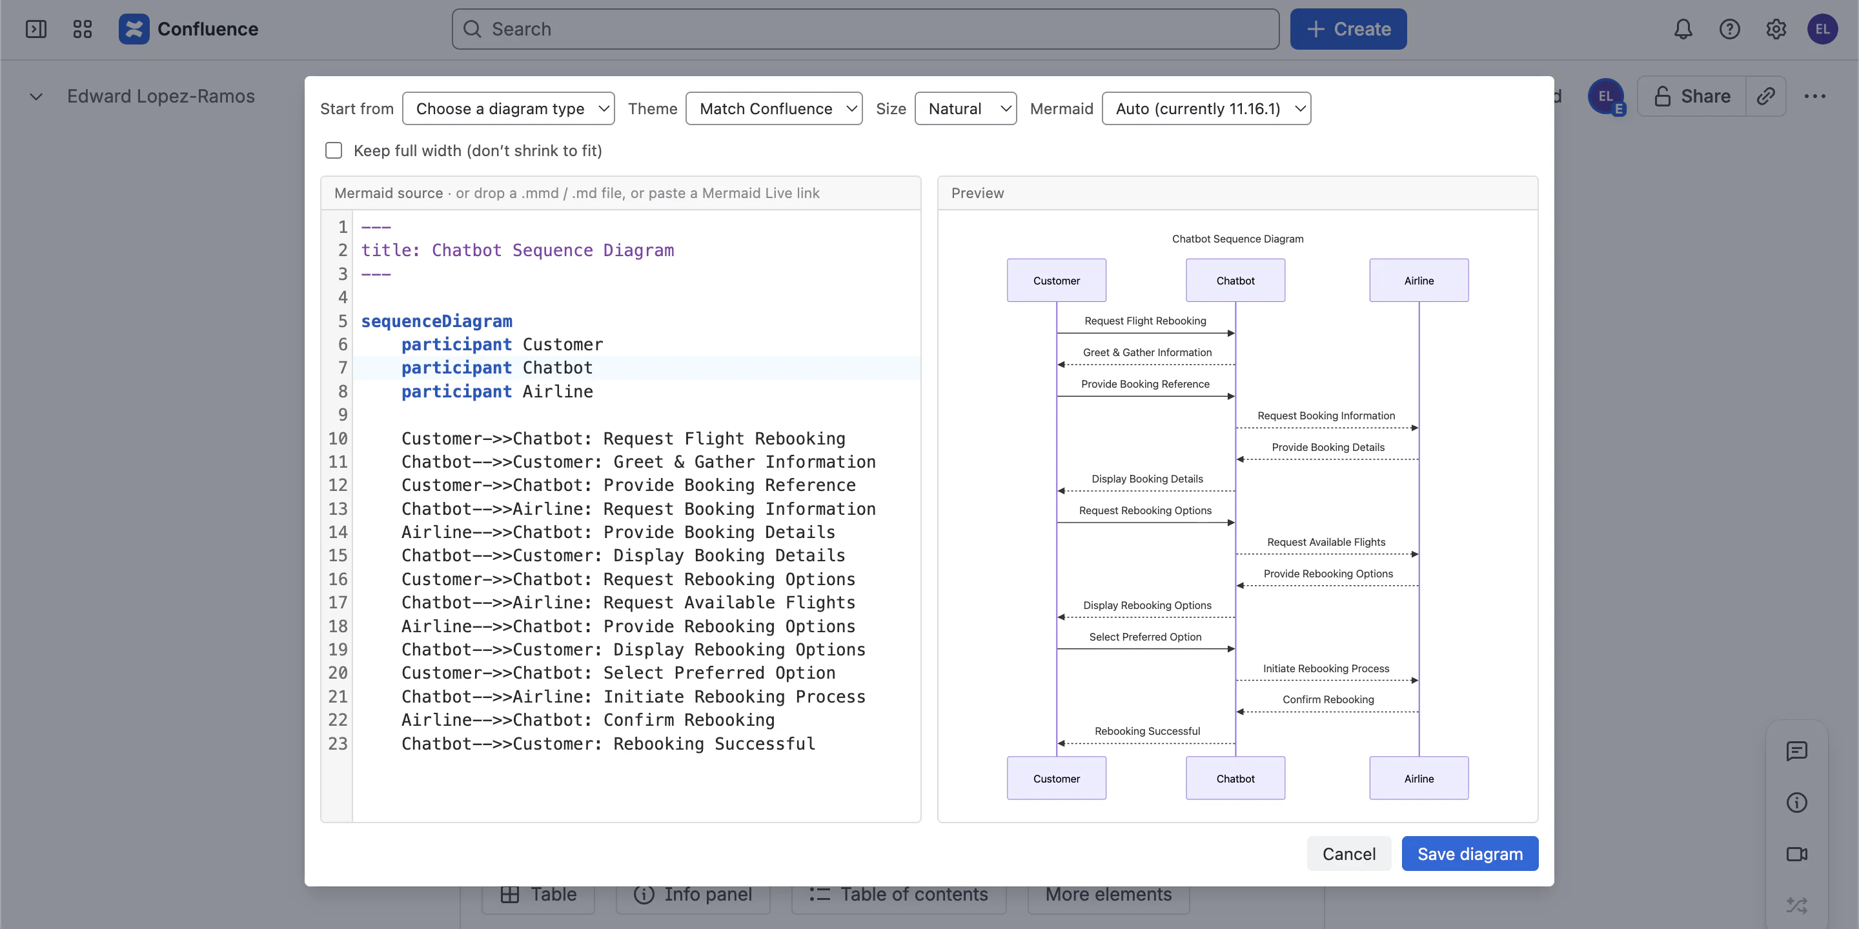Click 'Request Flight Rebooking' label in preview
This screenshot has height=929, width=1859.
[1144, 321]
